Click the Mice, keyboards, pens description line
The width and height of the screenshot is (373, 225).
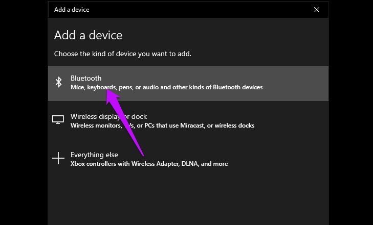click(166, 87)
